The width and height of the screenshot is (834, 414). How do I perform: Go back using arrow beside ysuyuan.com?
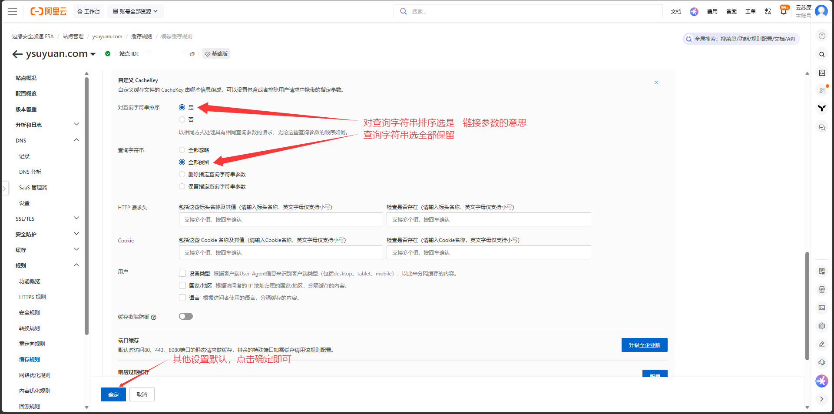click(17, 54)
